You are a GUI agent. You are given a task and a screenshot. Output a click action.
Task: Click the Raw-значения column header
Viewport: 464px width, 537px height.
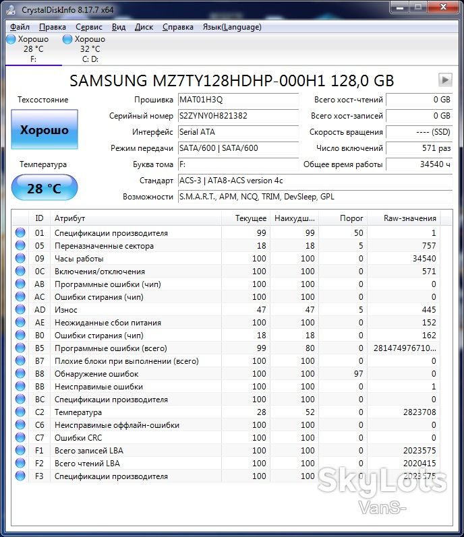pos(404,218)
